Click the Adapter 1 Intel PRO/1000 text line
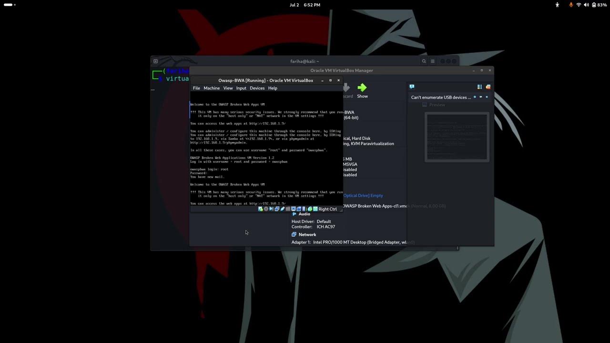 [x=353, y=242]
